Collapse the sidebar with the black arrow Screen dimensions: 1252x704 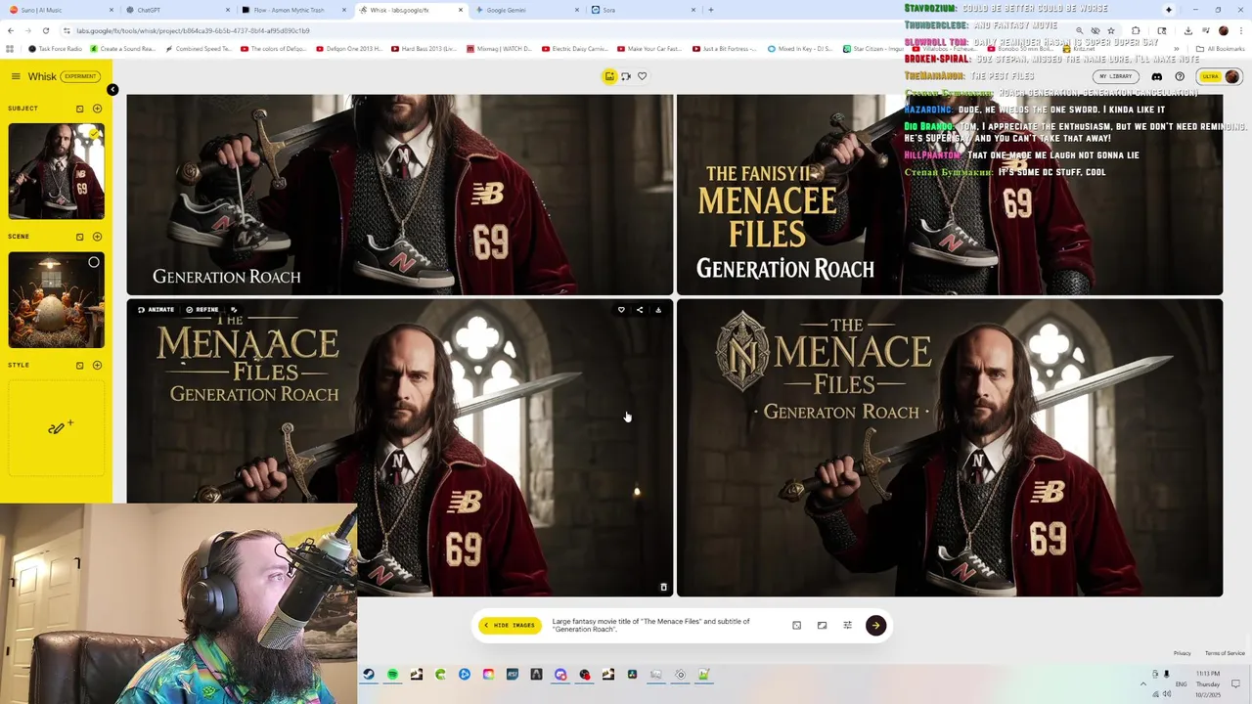coord(112,90)
